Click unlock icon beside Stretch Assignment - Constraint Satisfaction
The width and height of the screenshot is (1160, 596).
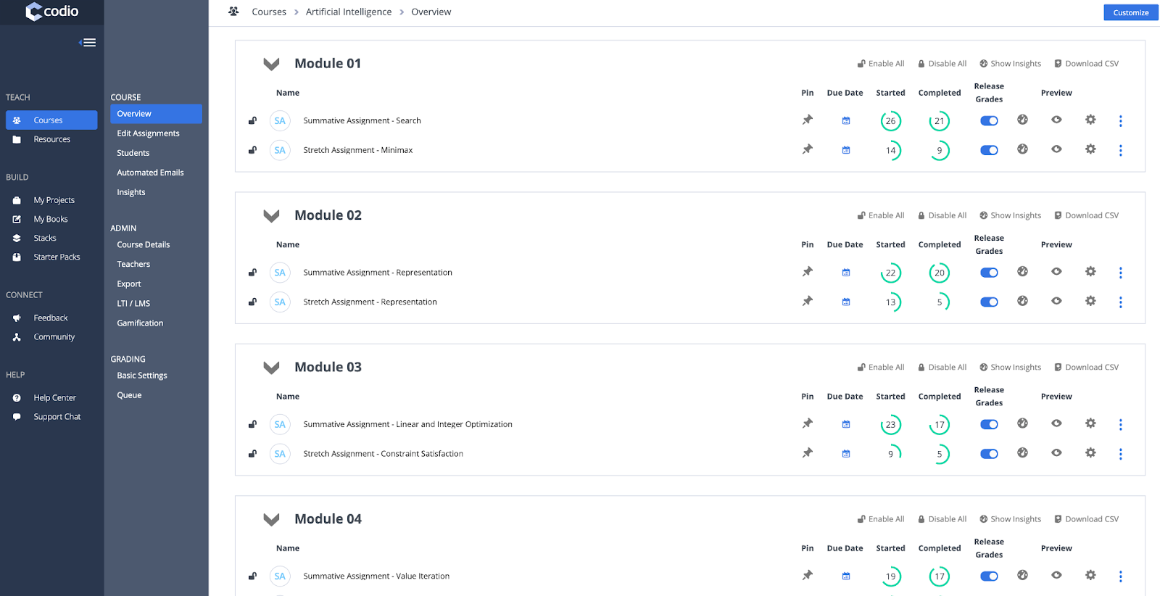pos(252,454)
